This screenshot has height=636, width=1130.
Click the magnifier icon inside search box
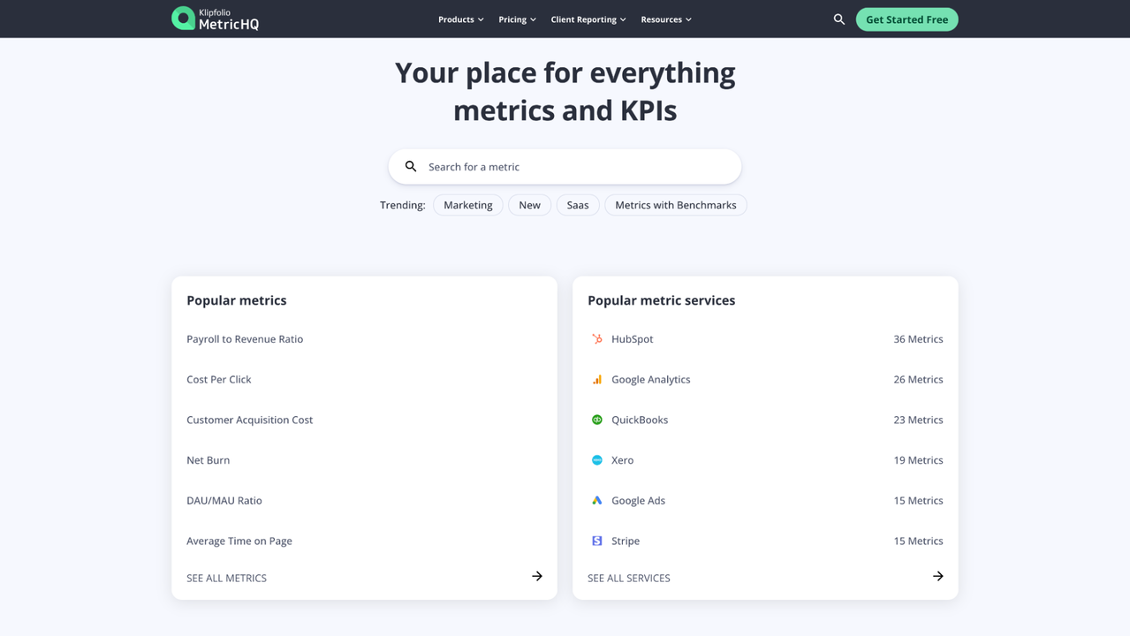[x=411, y=166]
